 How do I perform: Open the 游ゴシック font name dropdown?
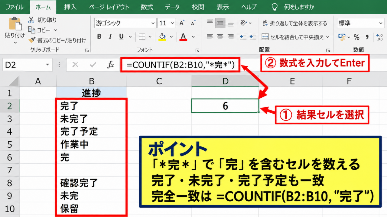153,23
